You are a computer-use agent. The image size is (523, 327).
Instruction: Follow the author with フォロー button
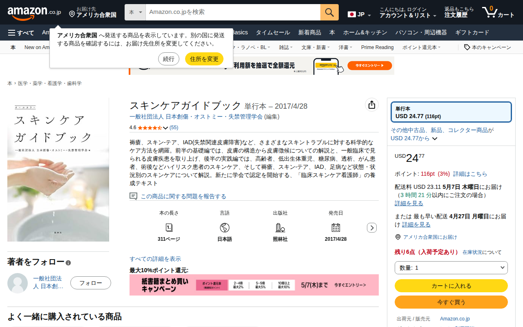pos(91,283)
